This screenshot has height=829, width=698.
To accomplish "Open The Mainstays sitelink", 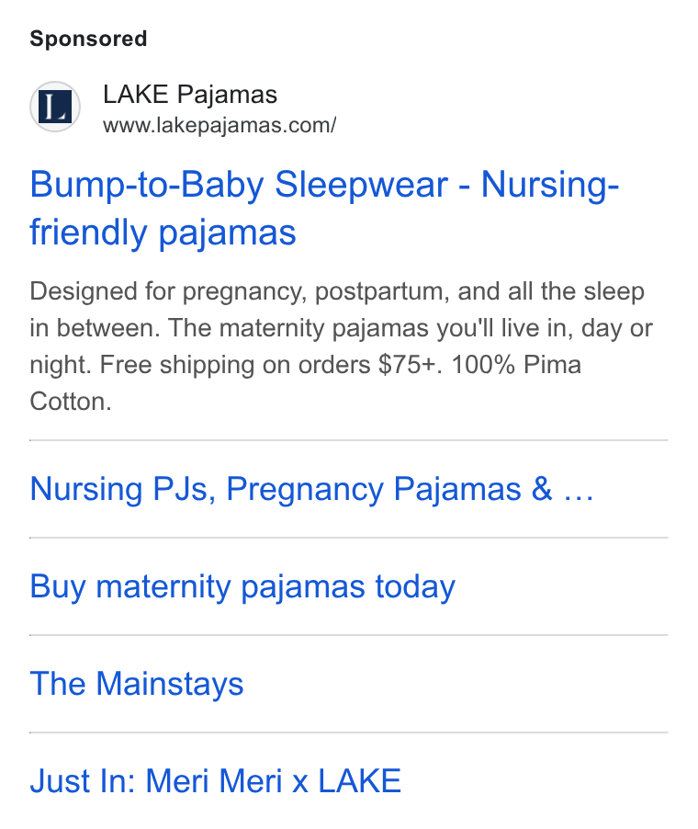I will (136, 683).
